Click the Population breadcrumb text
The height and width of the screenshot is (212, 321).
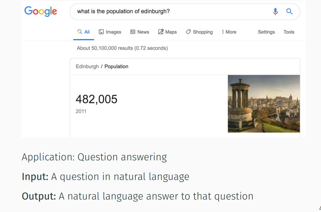(x=116, y=67)
